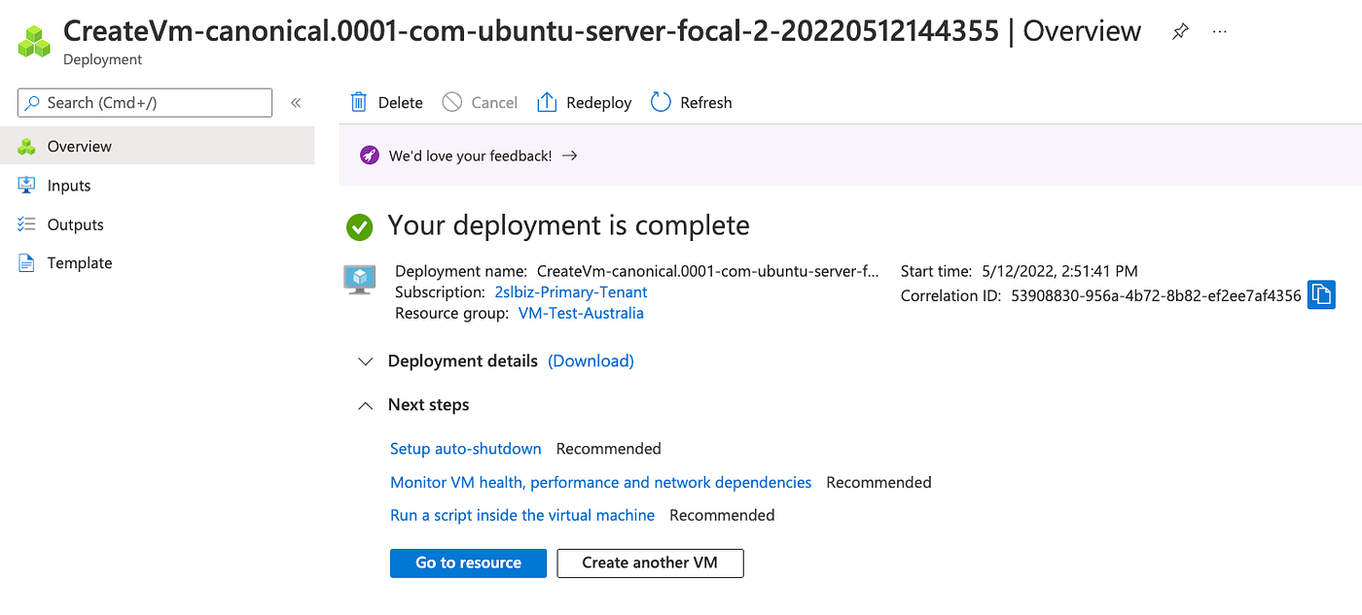This screenshot has height=615, width=1362.
Task: Expand the Deployment details section
Action: tap(366, 361)
